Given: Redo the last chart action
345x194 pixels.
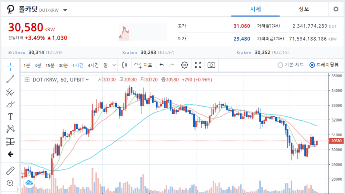Looking at the screenshot, I should [x=172, y=65].
